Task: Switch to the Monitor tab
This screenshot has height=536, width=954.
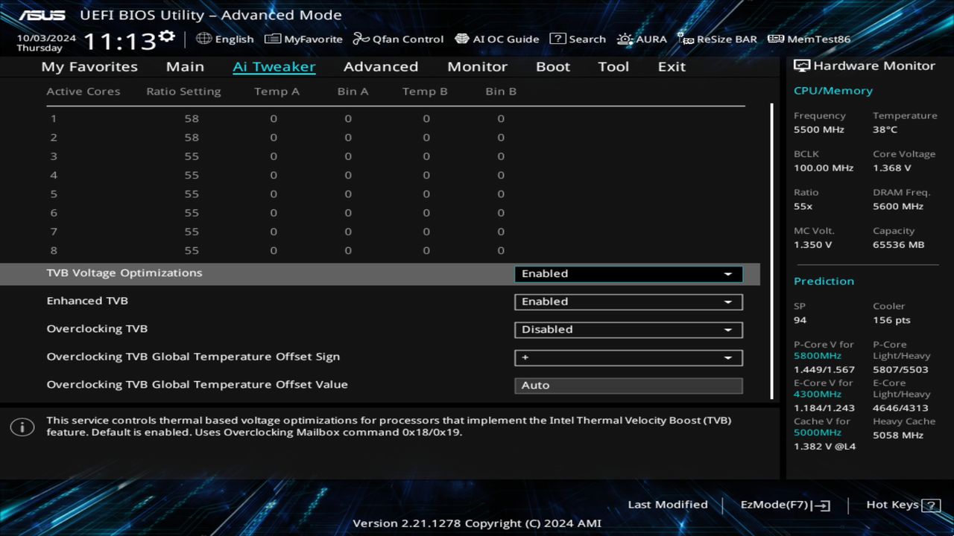Action: coord(477,66)
